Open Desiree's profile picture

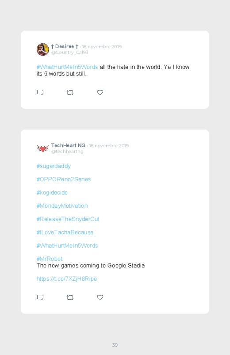43,50
